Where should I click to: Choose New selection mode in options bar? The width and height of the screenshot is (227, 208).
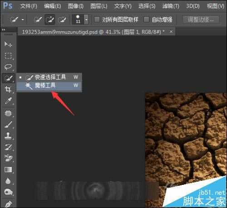38,19
